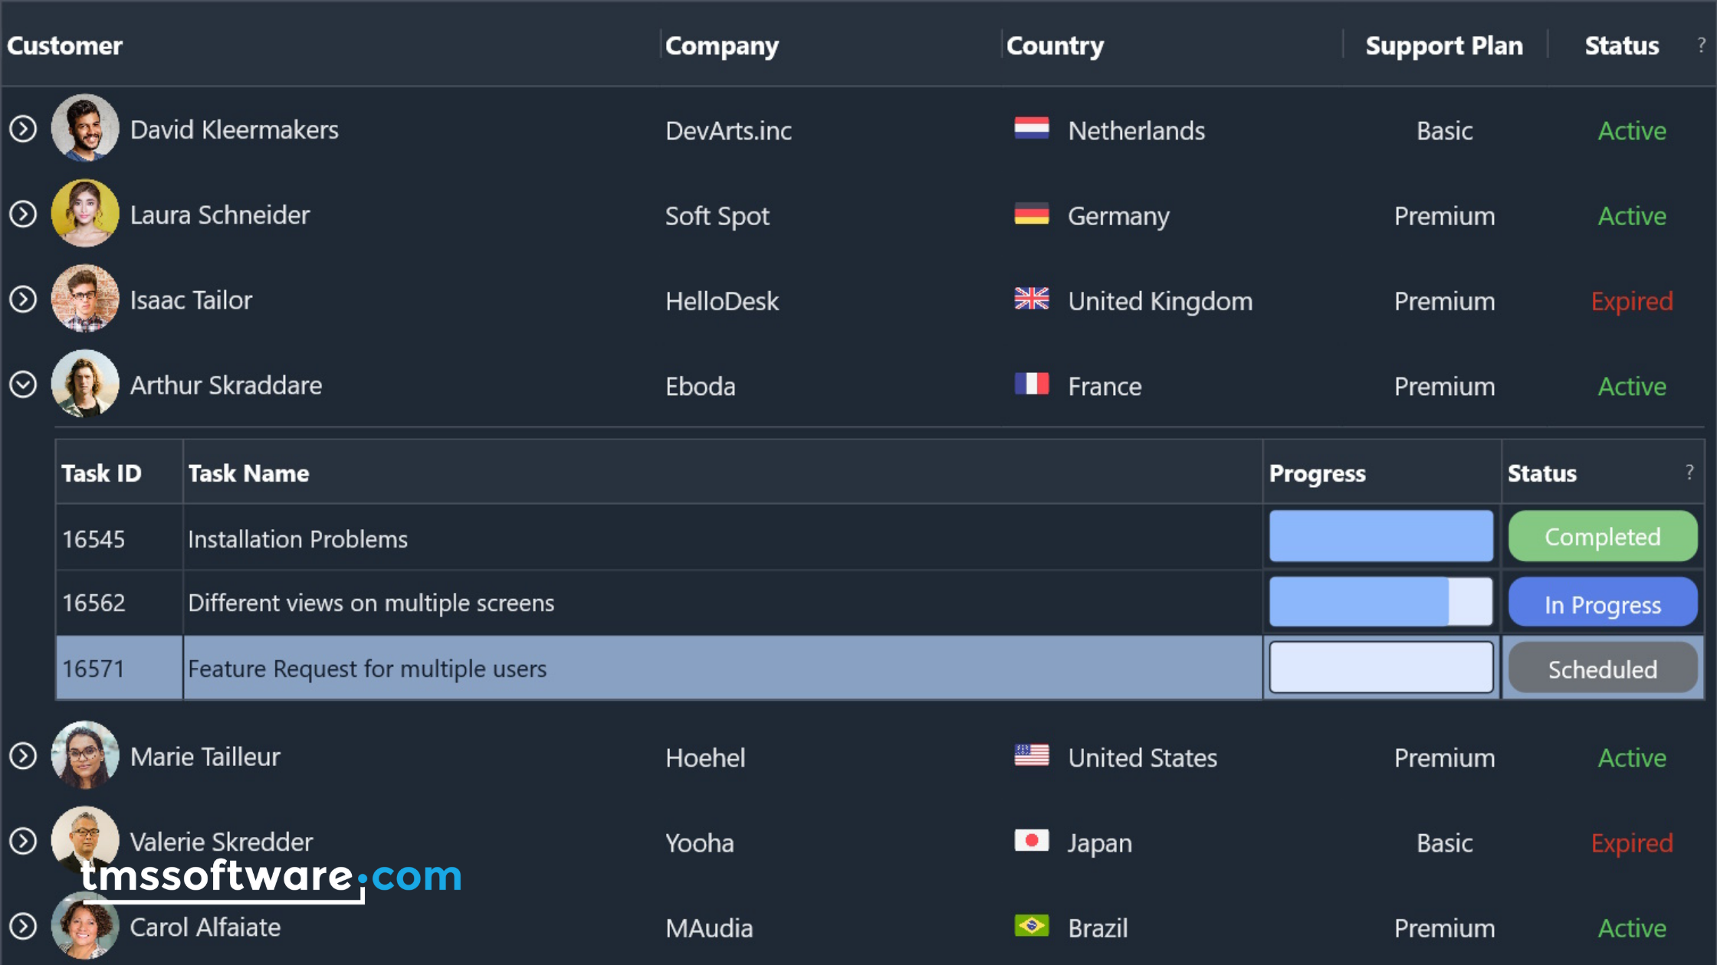This screenshot has width=1717, height=965.
Task: Click the Completed status badge
Action: point(1602,537)
